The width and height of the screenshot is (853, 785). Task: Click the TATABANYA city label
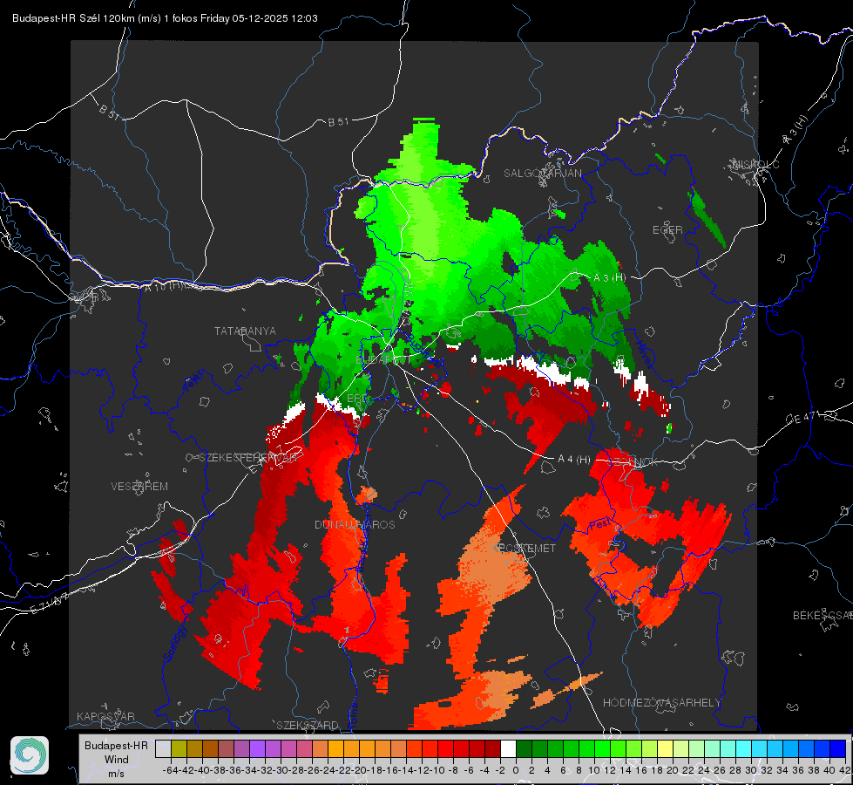(x=245, y=331)
